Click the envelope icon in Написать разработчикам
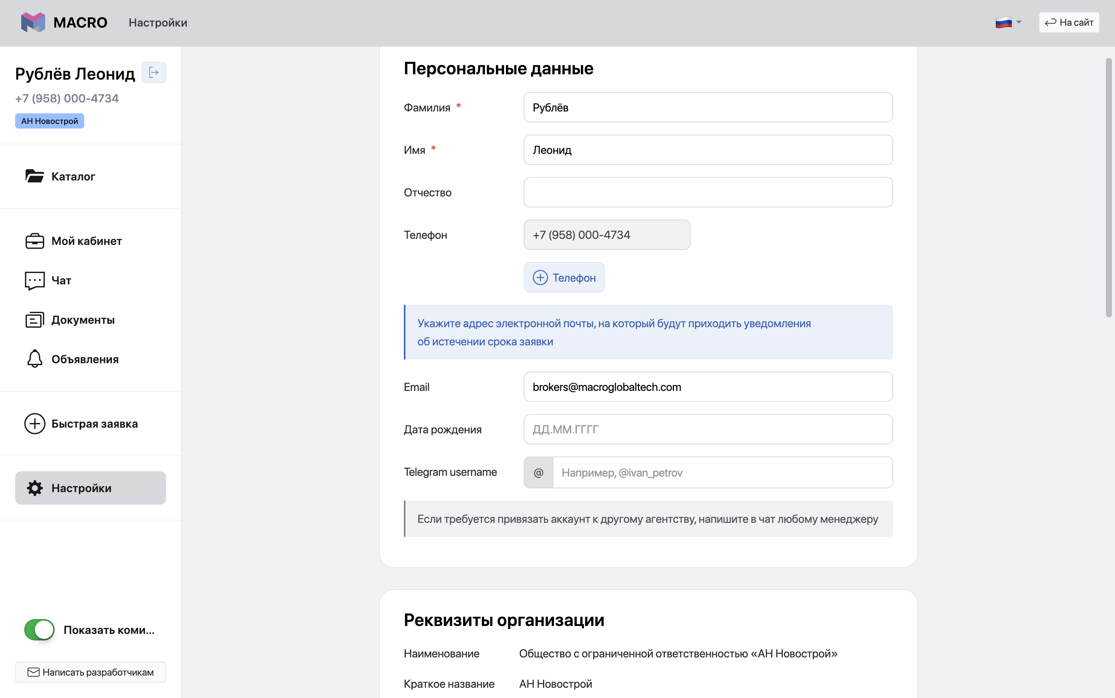The image size is (1115, 698). [x=33, y=672]
